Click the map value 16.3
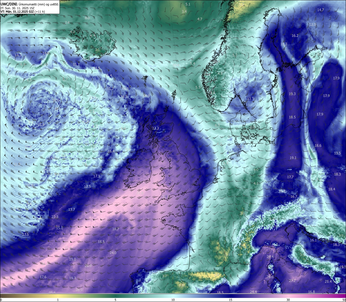The height and width of the screenshot is (302, 346). click(124, 96)
